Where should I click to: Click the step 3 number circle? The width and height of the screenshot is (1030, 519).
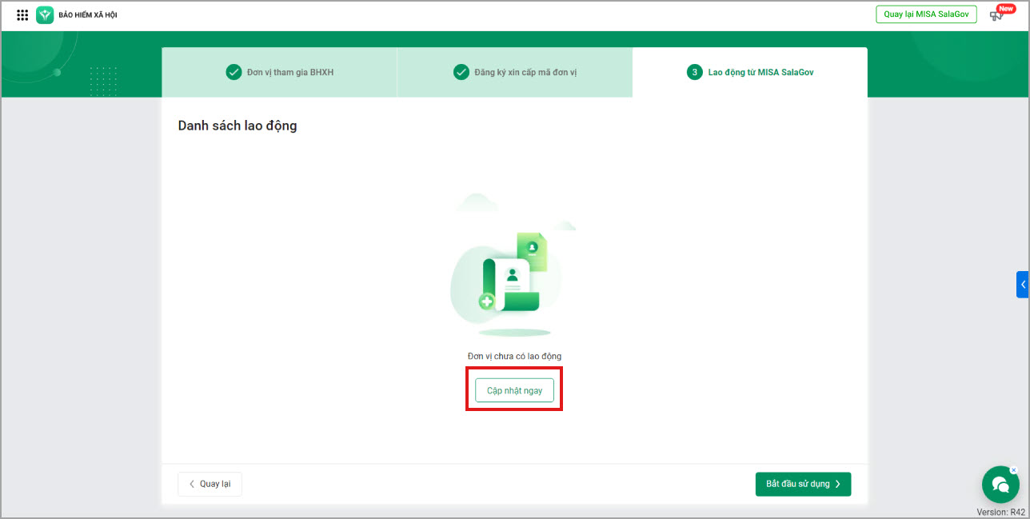694,72
